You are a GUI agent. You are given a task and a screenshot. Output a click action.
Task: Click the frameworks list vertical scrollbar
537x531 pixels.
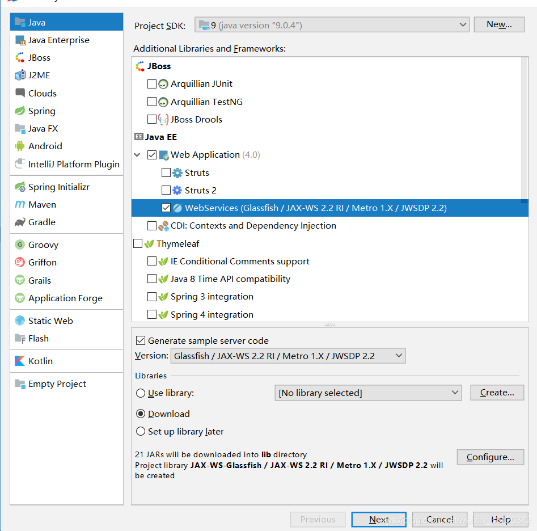pos(525,130)
